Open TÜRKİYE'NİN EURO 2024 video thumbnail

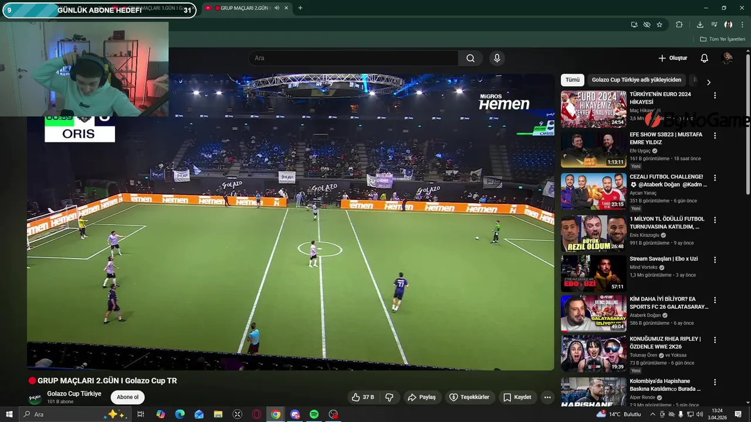[x=593, y=109]
